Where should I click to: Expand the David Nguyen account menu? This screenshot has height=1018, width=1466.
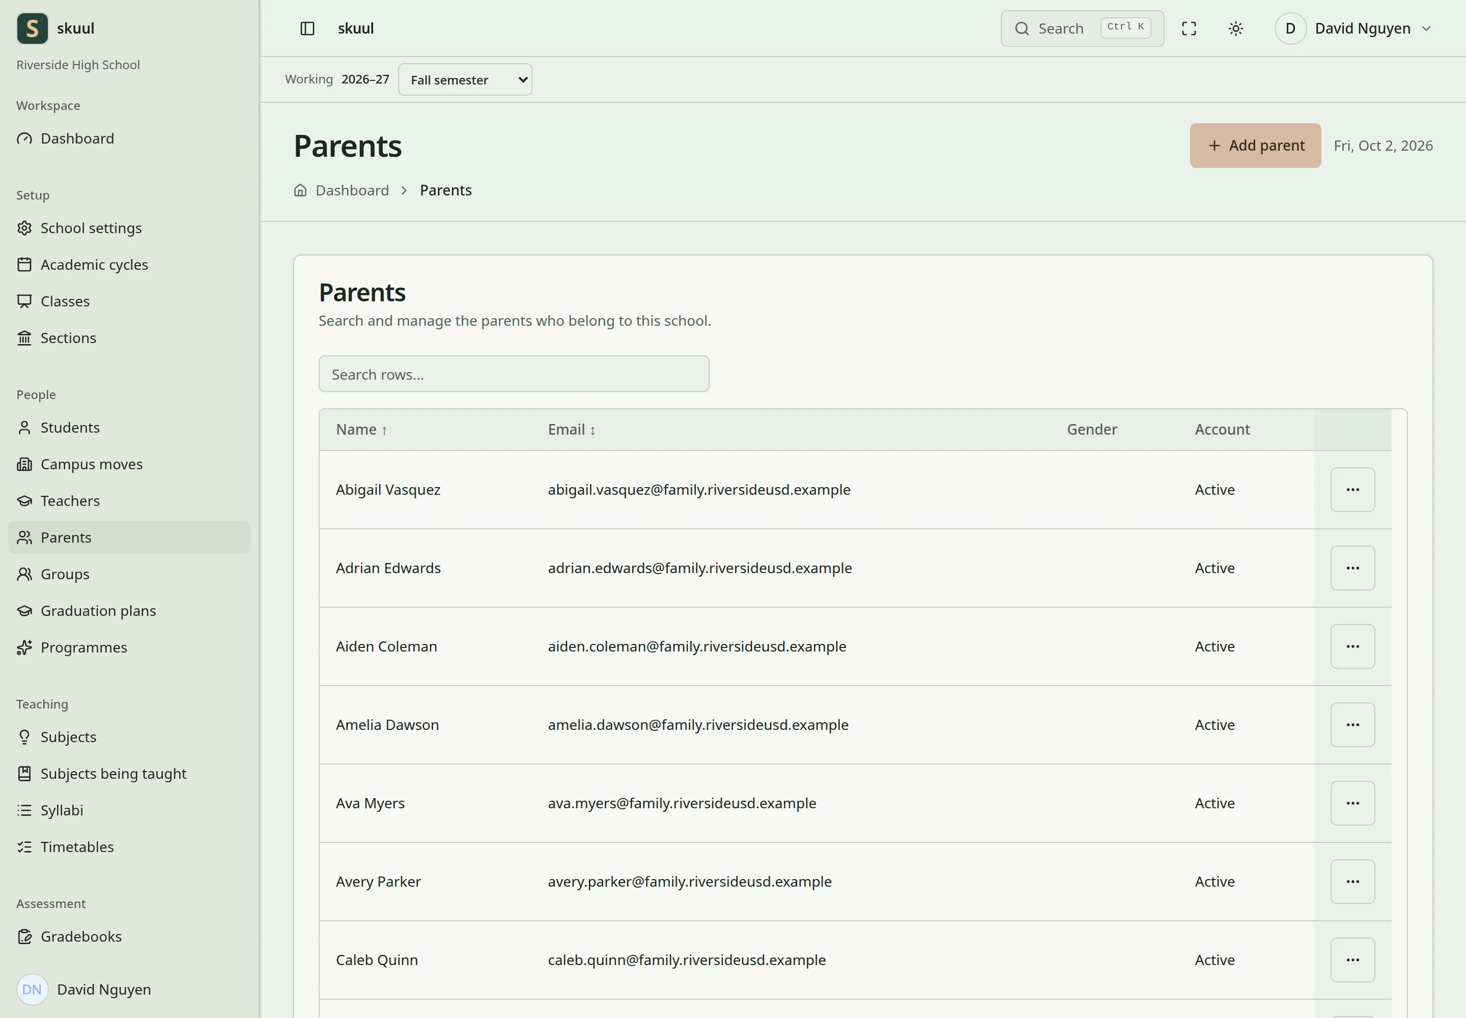(1354, 29)
